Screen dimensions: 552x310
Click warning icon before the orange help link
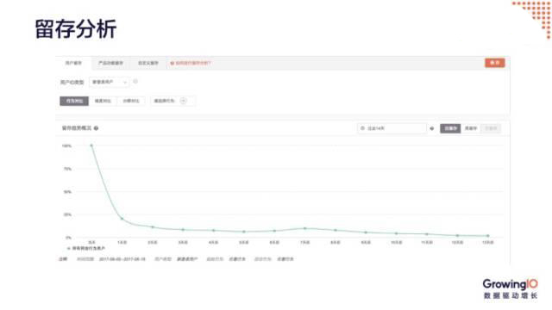click(172, 63)
